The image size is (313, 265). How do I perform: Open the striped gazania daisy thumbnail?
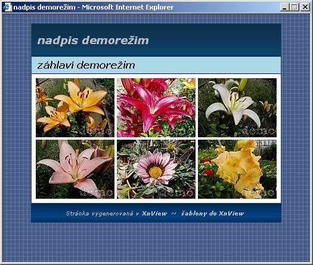pyautogui.click(x=156, y=169)
